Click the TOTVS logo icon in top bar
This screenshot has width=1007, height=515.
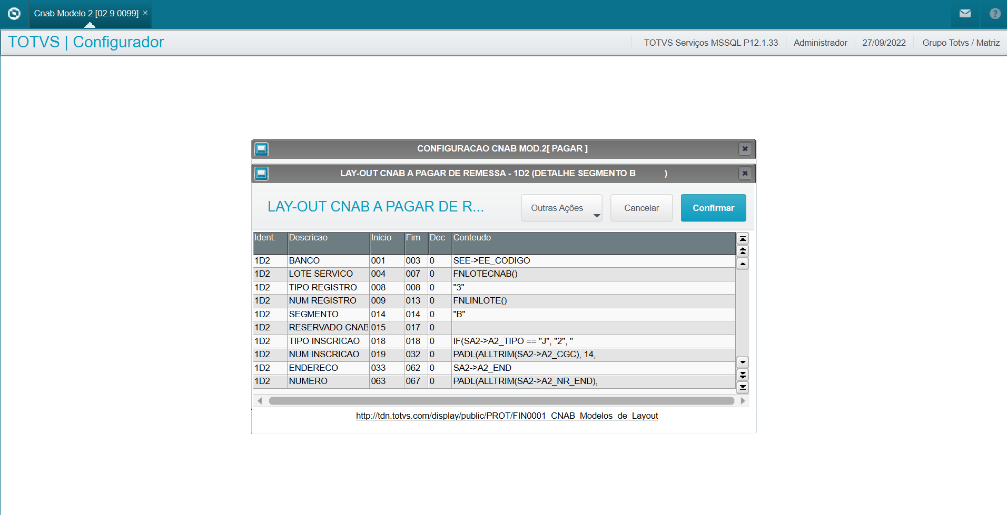click(14, 14)
